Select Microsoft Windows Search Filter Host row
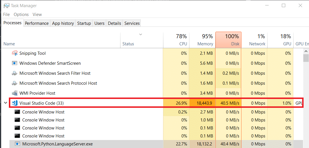This screenshot has width=309, height=148. coord(152,73)
